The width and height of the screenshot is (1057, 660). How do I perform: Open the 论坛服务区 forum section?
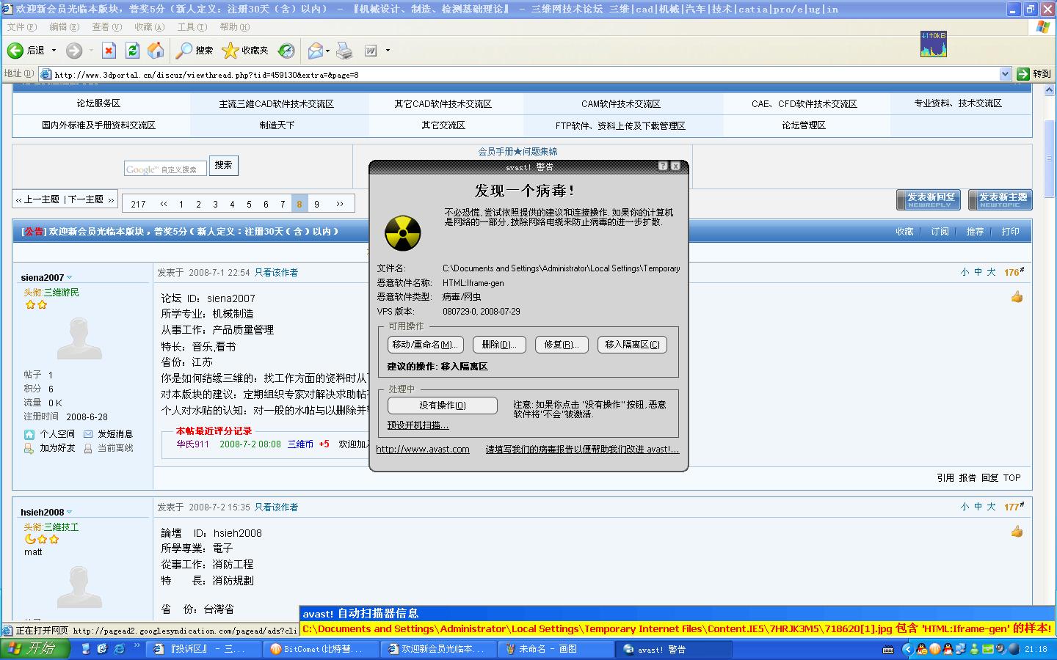coord(99,103)
